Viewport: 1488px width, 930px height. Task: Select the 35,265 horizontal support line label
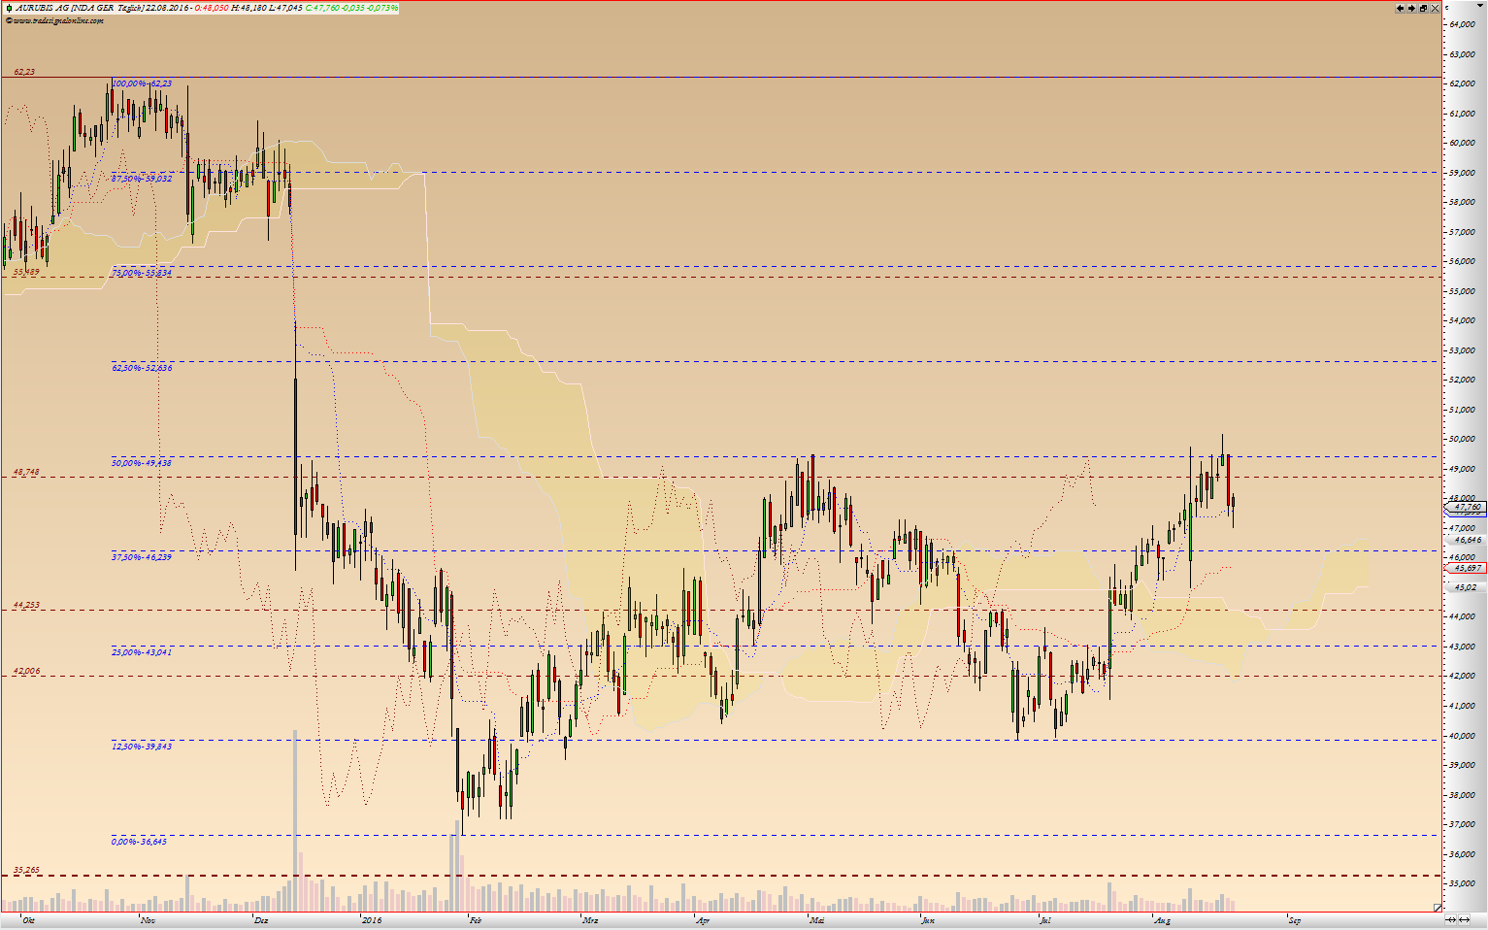point(27,870)
